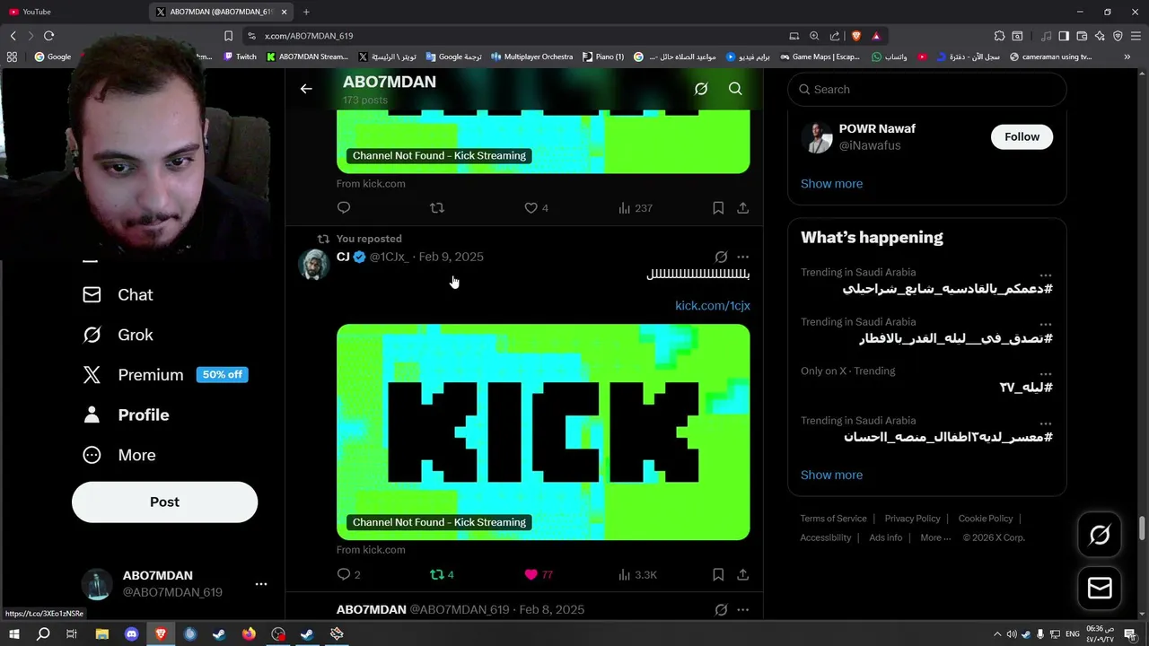
Task: Reply to the post with 237 views
Action: coord(344,207)
